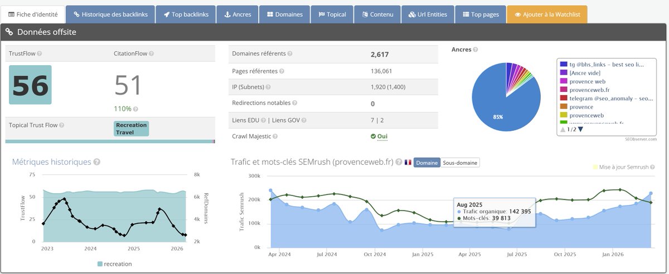Open the Top backlinks tab

(x=186, y=14)
